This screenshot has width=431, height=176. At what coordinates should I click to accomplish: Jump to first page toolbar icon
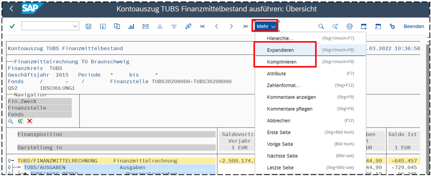coord(202,26)
